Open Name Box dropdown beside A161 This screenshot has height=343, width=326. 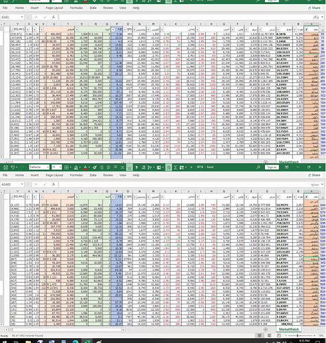(22, 17)
